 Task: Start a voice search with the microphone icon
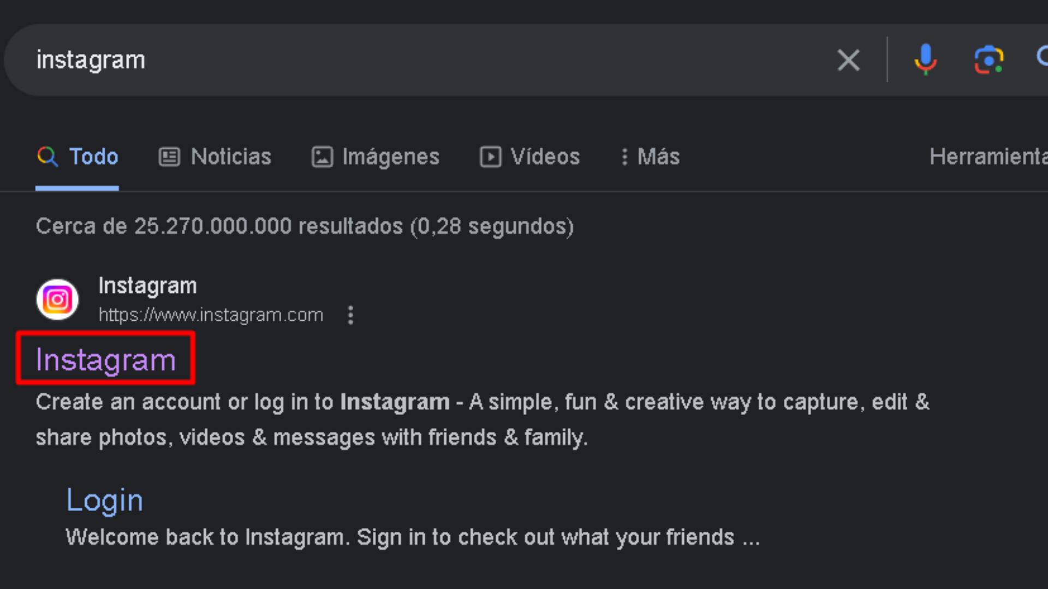[925, 60]
